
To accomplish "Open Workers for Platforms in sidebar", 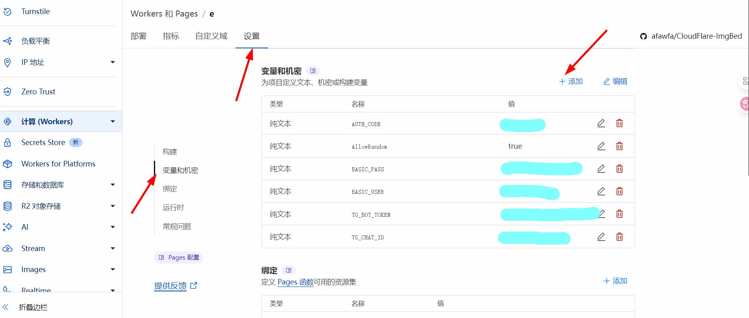I will (x=59, y=164).
